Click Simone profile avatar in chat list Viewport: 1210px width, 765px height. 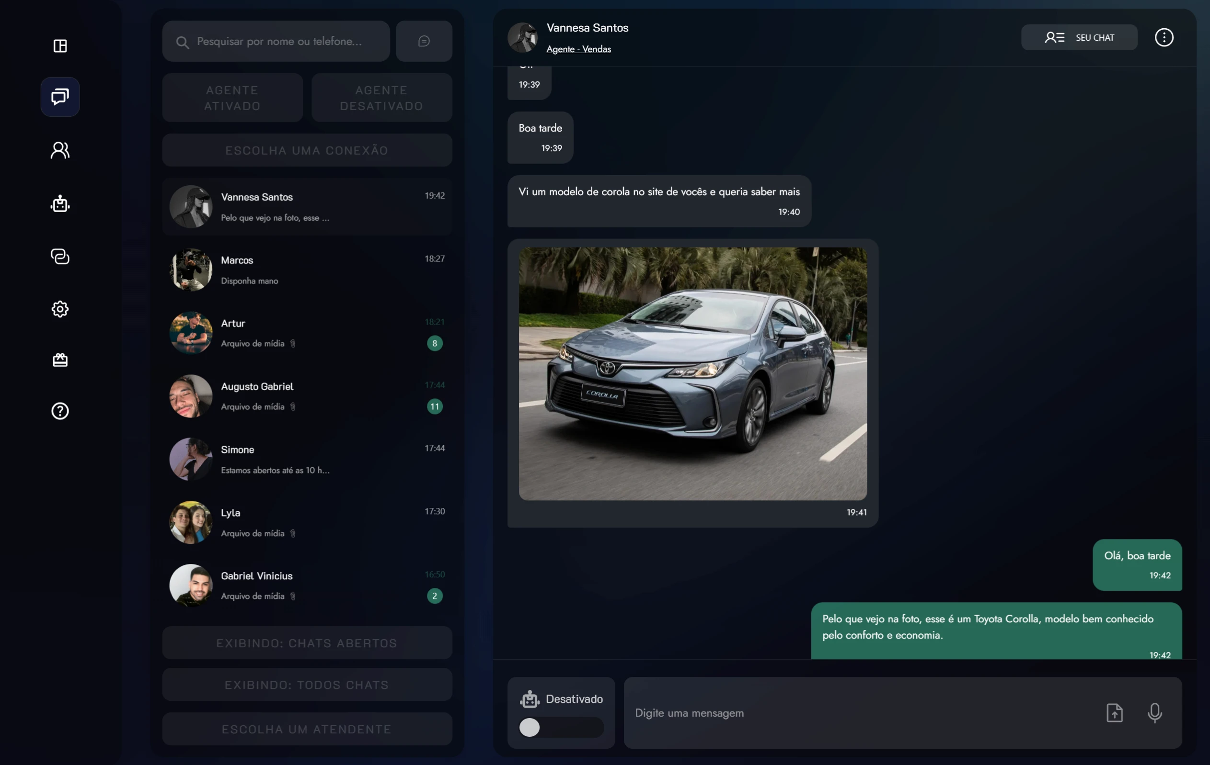(x=190, y=459)
